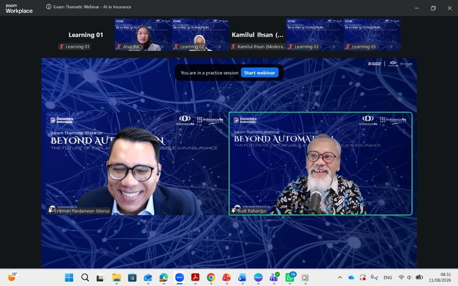This screenshot has height=286, width=458.
Task: Open the meeting info shield icon
Action: tap(49, 7)
